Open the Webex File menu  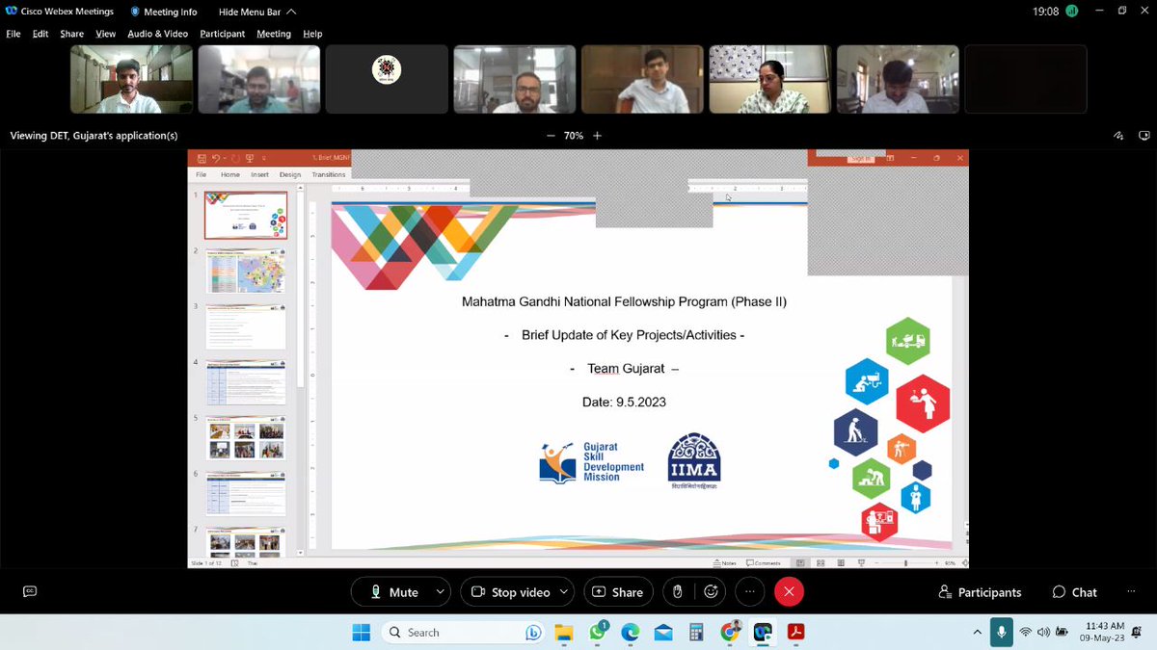click(13, 34)
